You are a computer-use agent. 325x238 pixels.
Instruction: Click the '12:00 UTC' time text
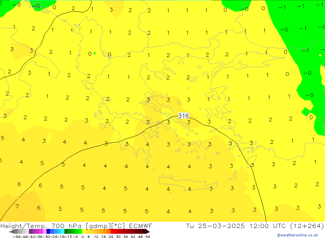tap(267, 226)
